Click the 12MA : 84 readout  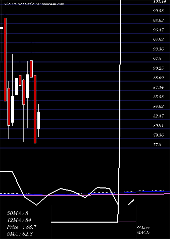click(19, 220)
